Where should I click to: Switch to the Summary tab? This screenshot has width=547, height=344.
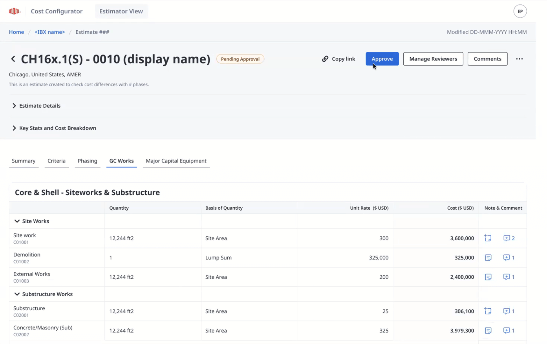pos(24,161)
